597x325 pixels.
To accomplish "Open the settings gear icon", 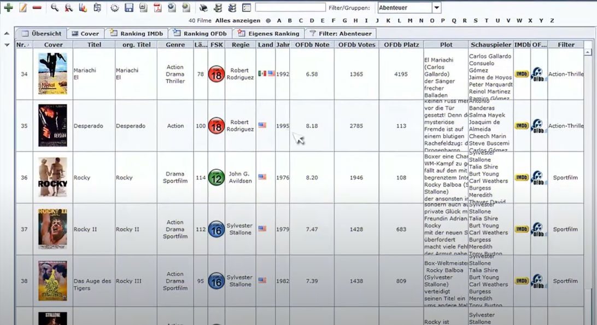I will point(115,8).
